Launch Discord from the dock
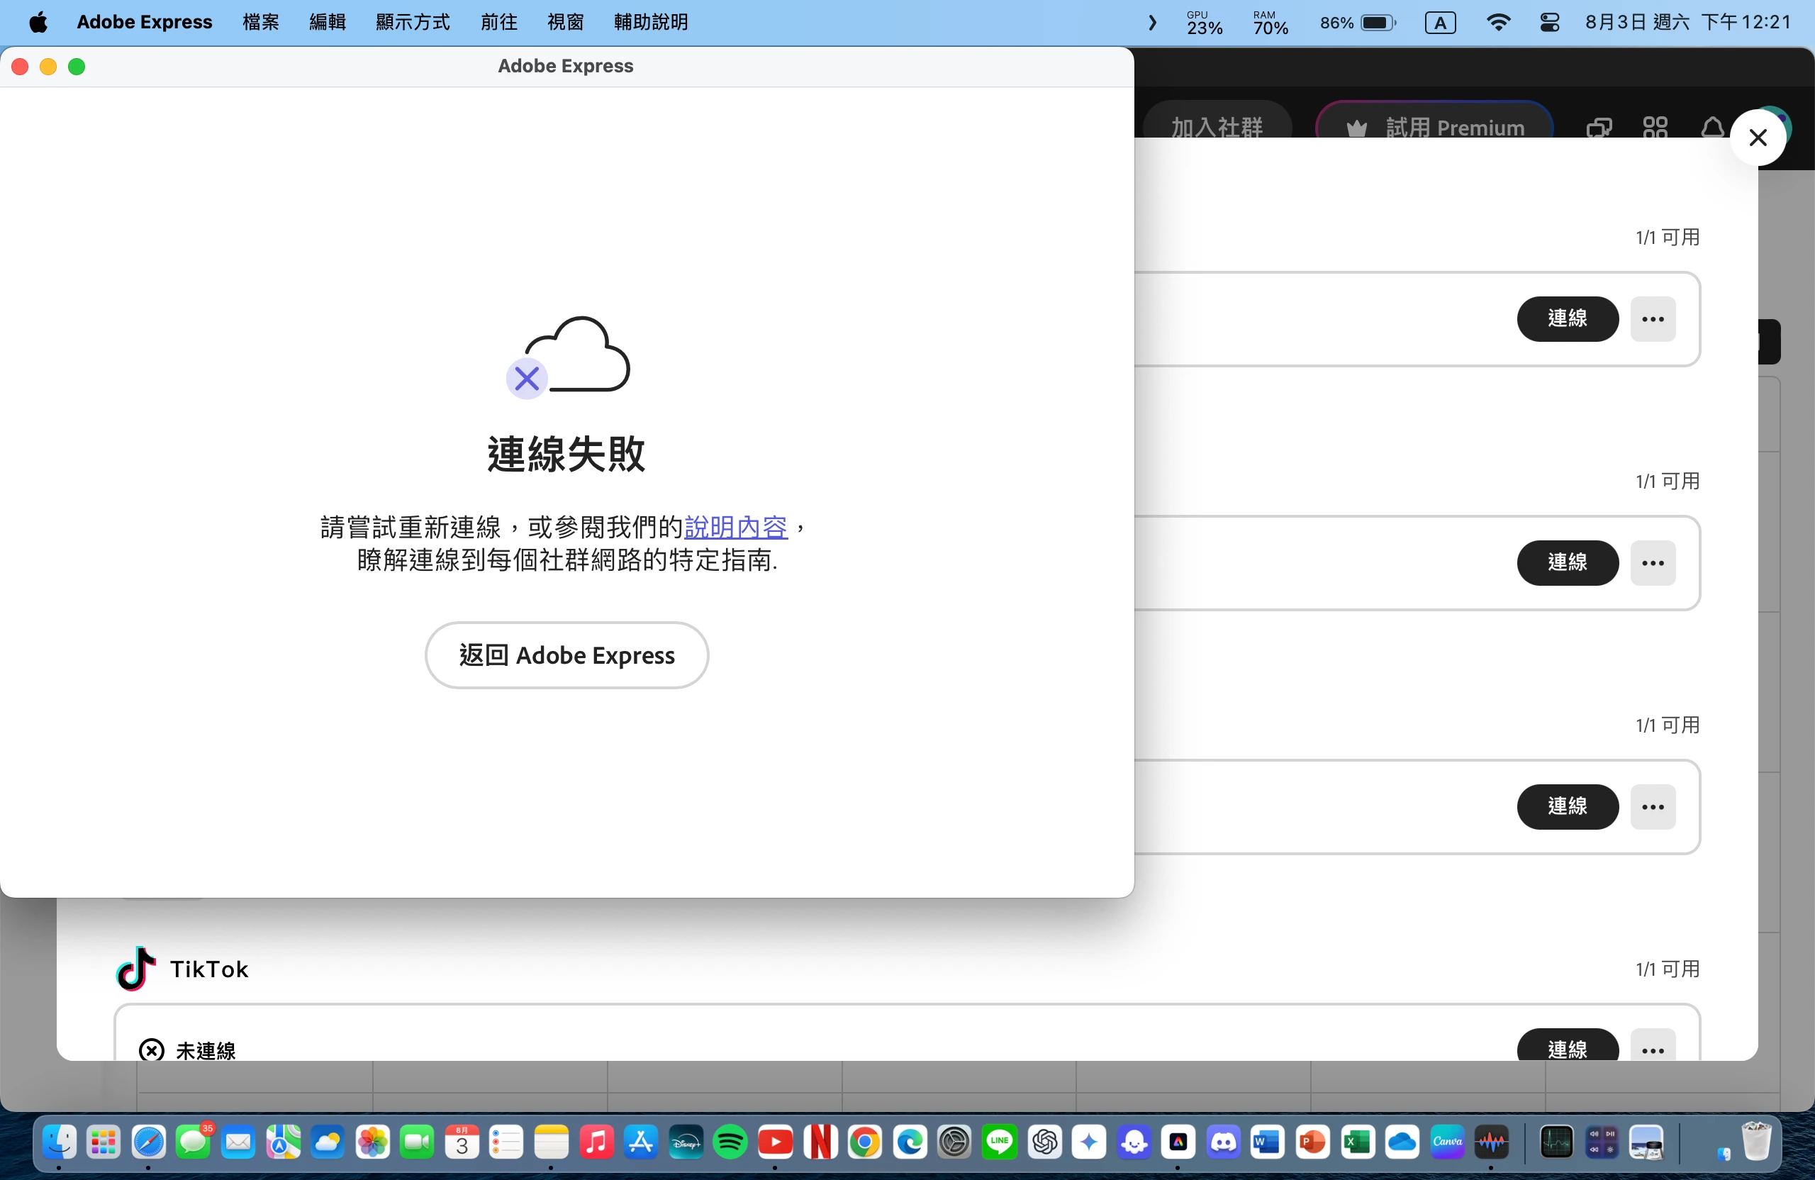The height and width of the screenshot is (1180, 1815). pyautogui.click(x=1223, y=1142)
